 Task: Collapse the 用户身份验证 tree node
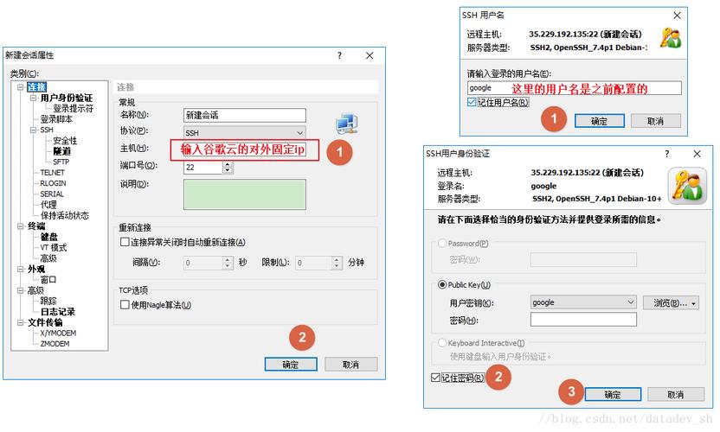tap(33, 98)
